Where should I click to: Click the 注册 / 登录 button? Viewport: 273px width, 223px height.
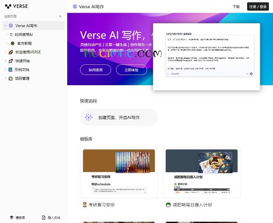(x=258, y=7)
